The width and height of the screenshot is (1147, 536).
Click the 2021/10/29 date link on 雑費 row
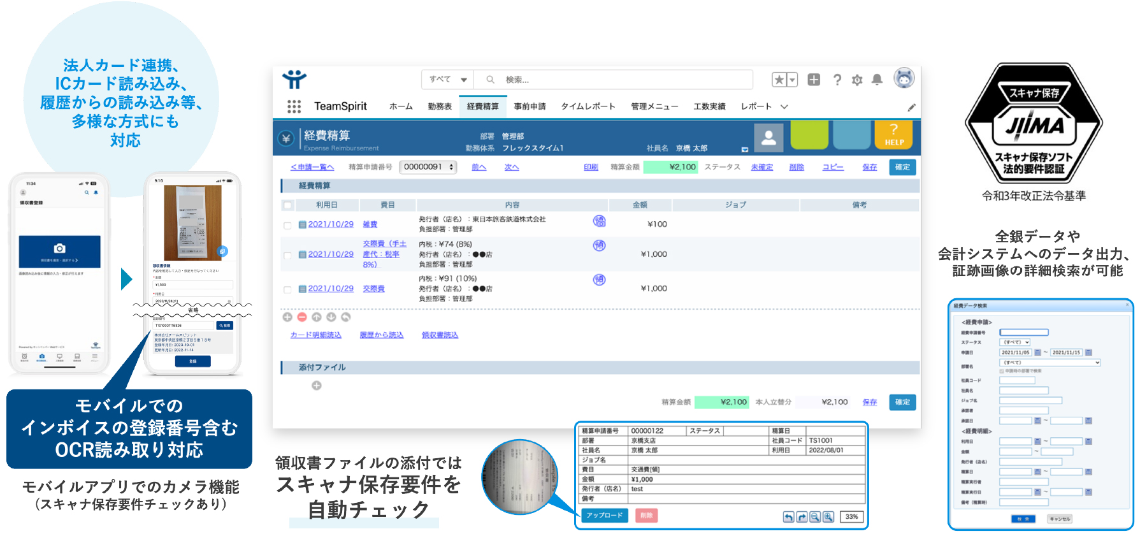click(331, 224)
